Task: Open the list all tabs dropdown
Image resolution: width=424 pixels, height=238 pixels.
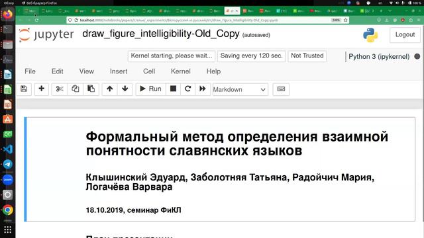Action: click(x=390, y=11)
